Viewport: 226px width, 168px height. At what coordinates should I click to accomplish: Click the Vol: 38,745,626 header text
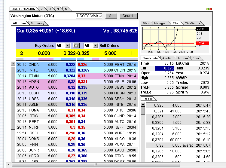coord(120,31)
